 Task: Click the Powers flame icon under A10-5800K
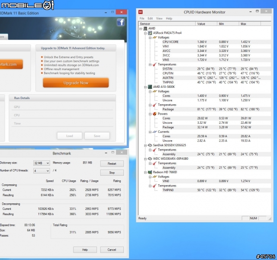(155, 114)
